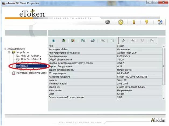Open the About info 'i' icon
169x126 pixels.
click(x=134, y=22)
